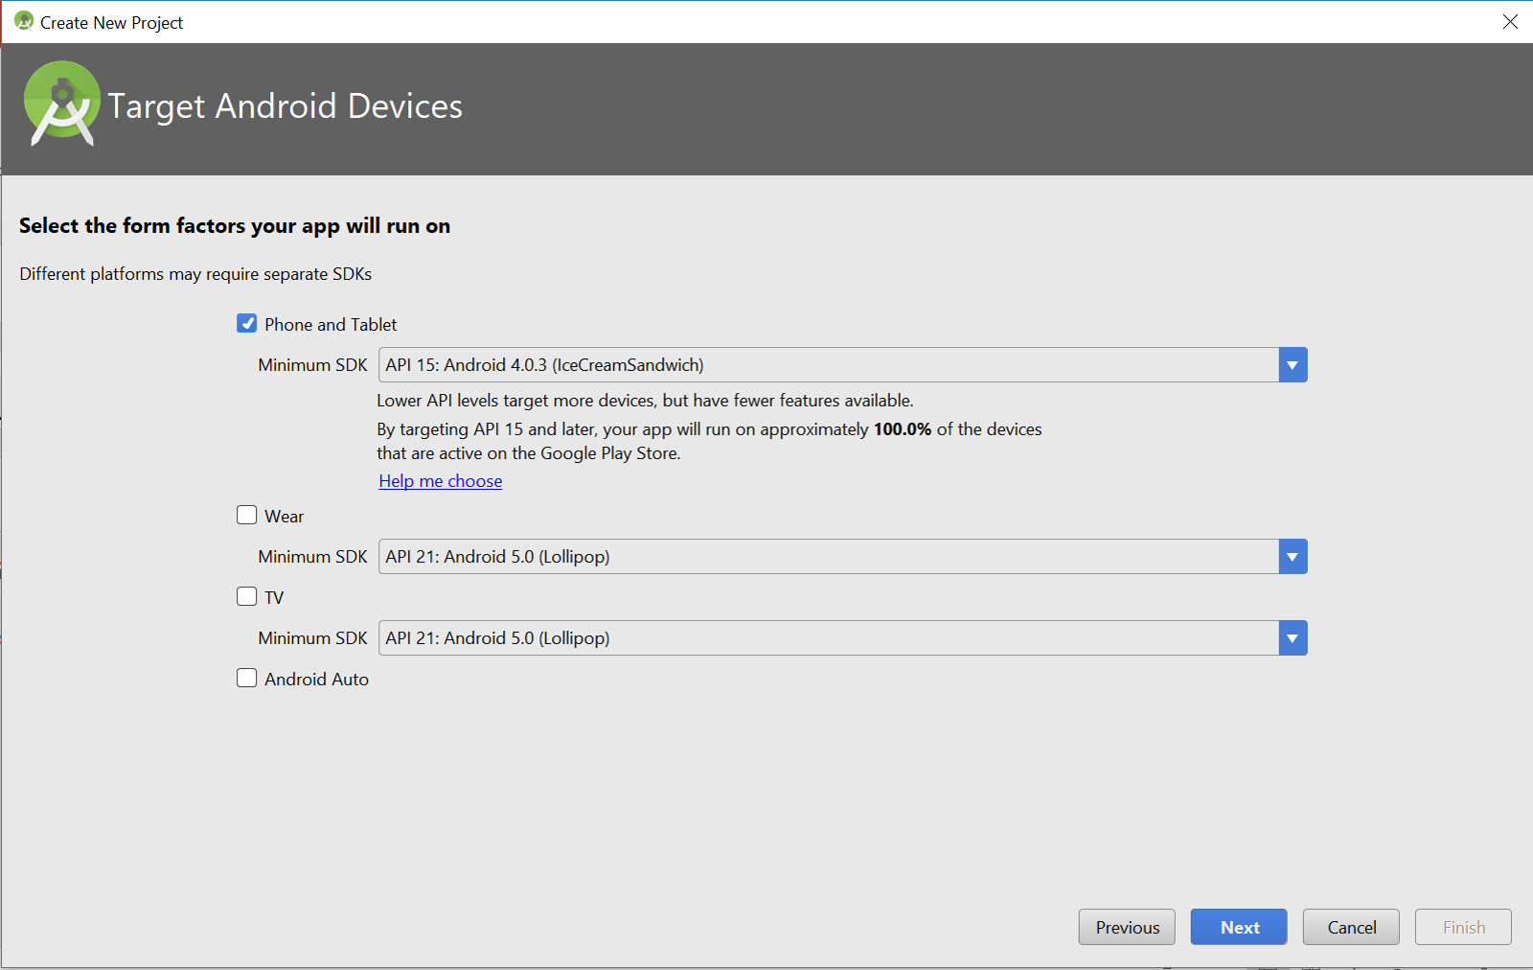Viewport: 1533px width, 970px height.
Task: Click the Previous button
Action: coord(1126,927)
